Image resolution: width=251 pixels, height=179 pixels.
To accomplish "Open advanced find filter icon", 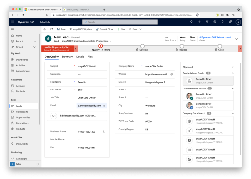I will tap(207, 22).
